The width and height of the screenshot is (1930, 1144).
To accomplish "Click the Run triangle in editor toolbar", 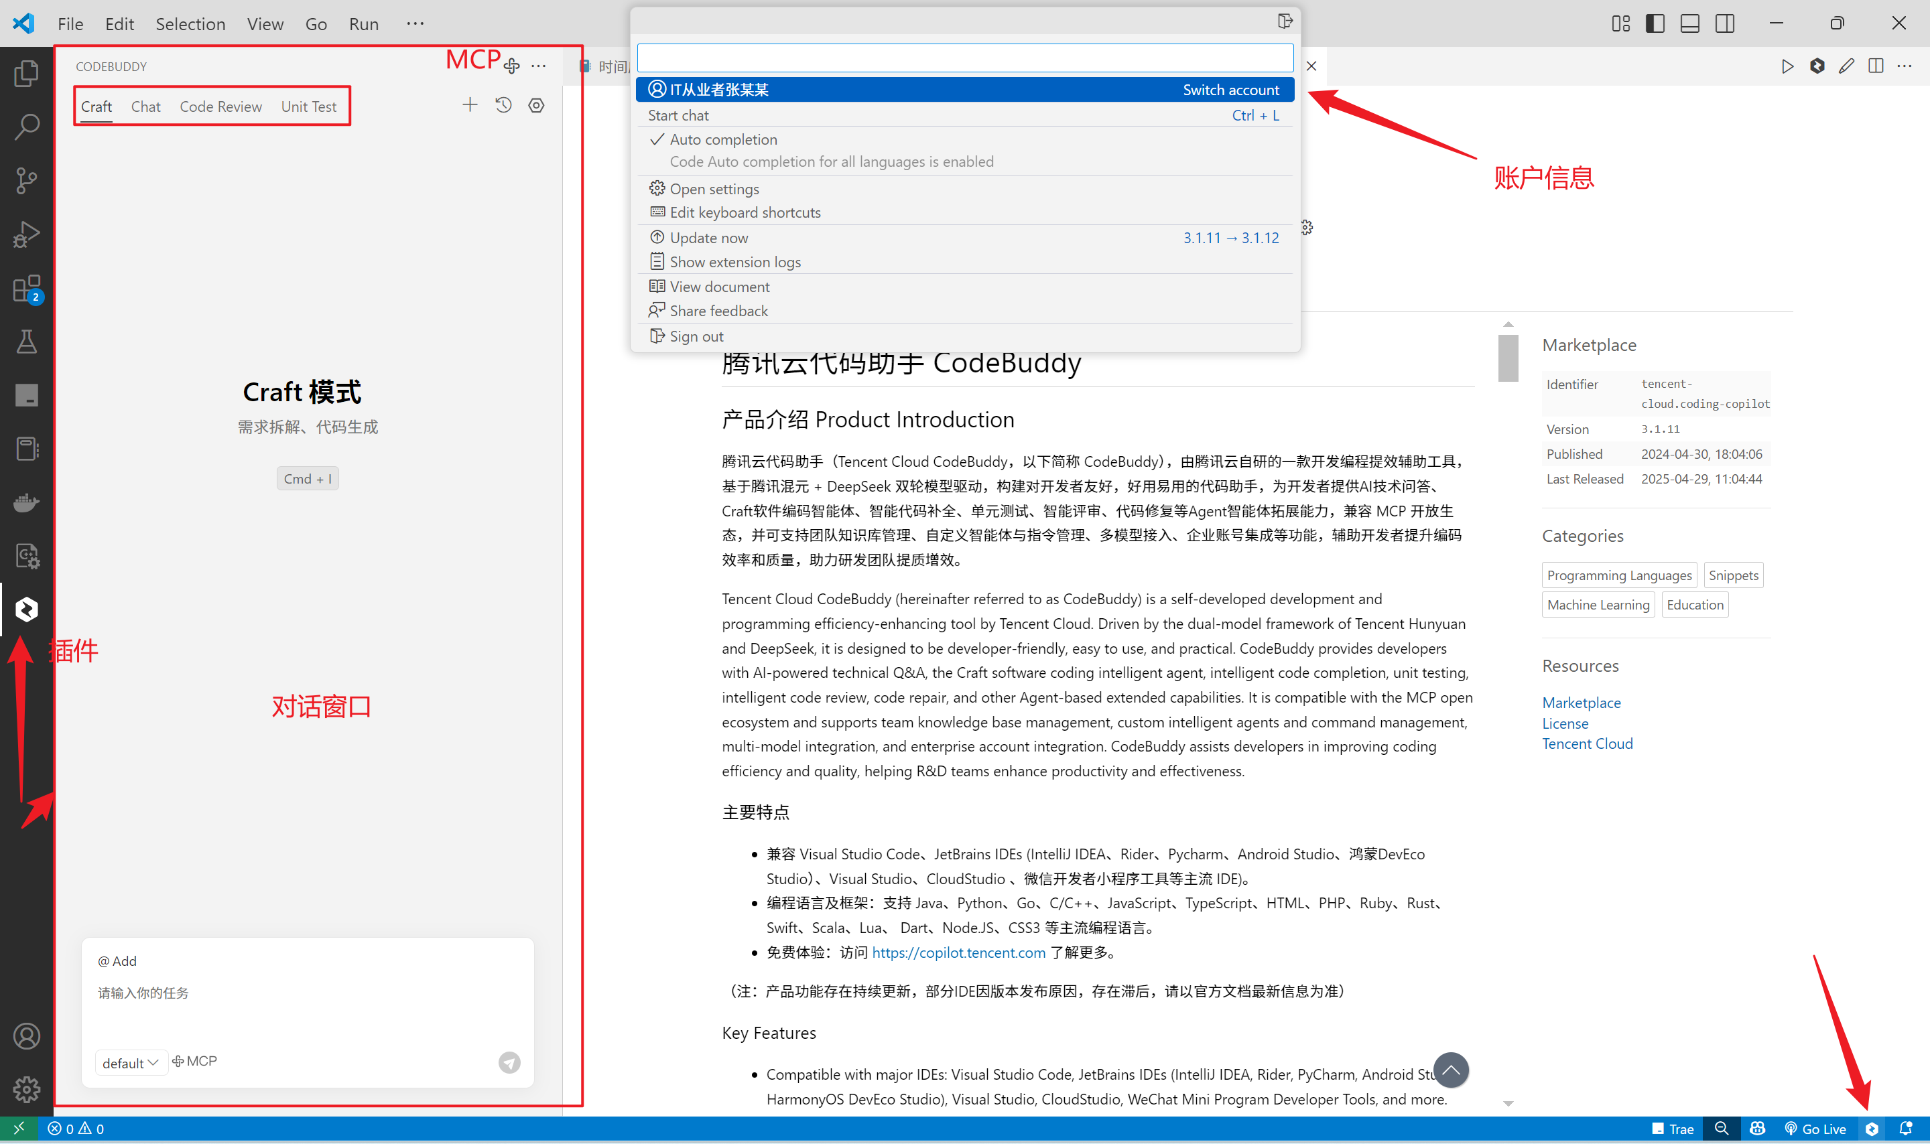I will (1787, 66).
